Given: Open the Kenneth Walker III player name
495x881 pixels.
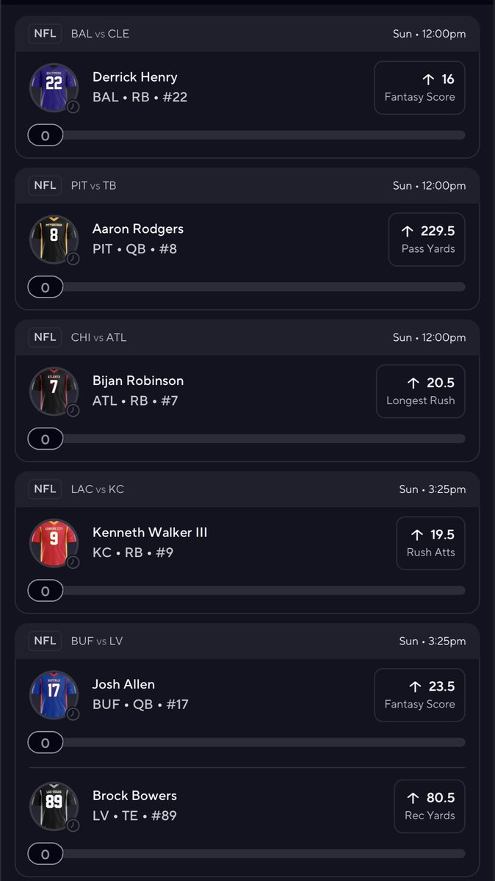Looking at the screenshot, I should coord(150,532).
